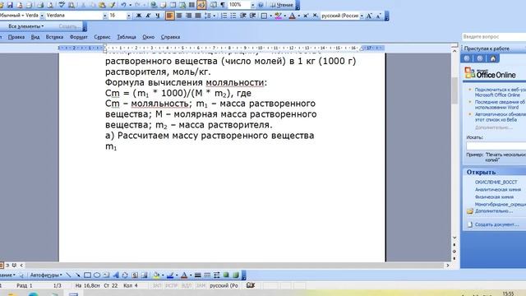The image size is (526, 296).
Task: Click the Подключиться к веб-узлу Microsoft Office Online link
Action: coord(501,92)
